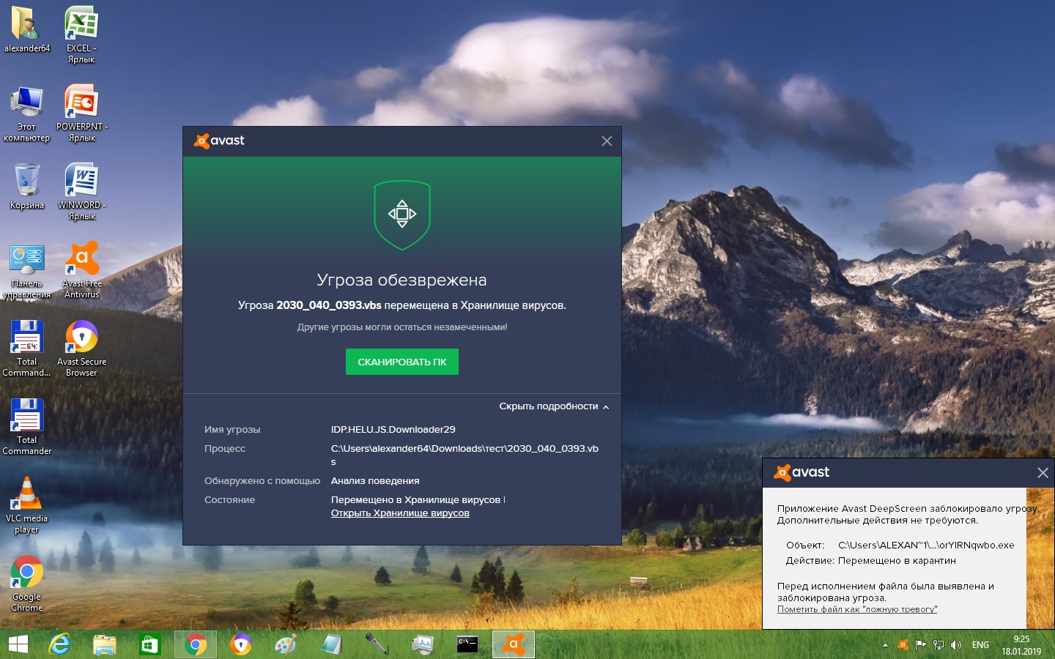Open the Notepad taskbar icon
The width and height of the screenshot is (1055, 659).
332,644
